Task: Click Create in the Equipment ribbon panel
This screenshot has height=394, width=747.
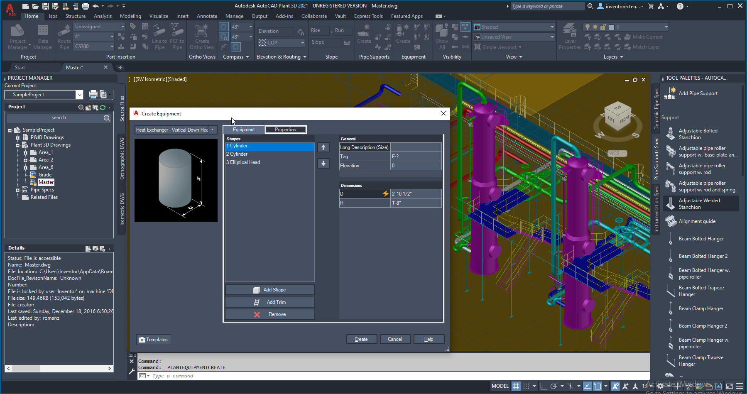Action: coord(403,34)
